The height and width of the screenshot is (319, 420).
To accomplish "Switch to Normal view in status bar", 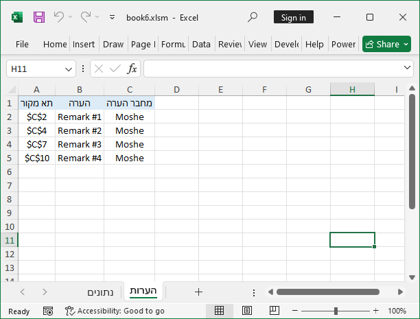I will [x=219, y=311].
